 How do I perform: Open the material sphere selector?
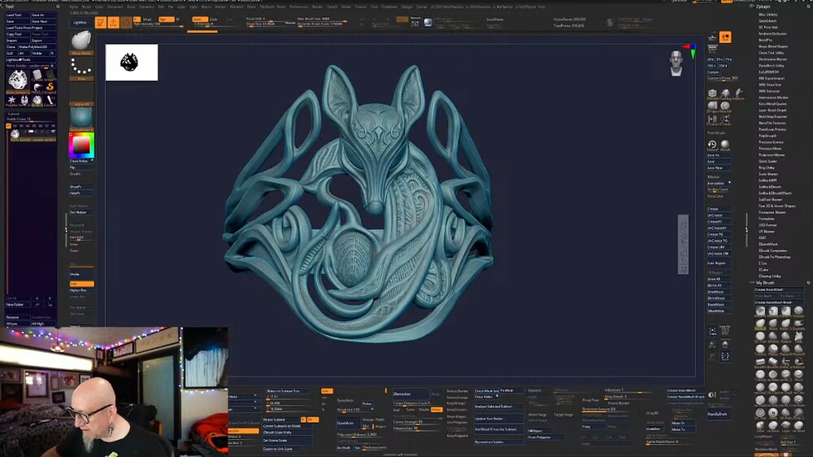(80, 118)
